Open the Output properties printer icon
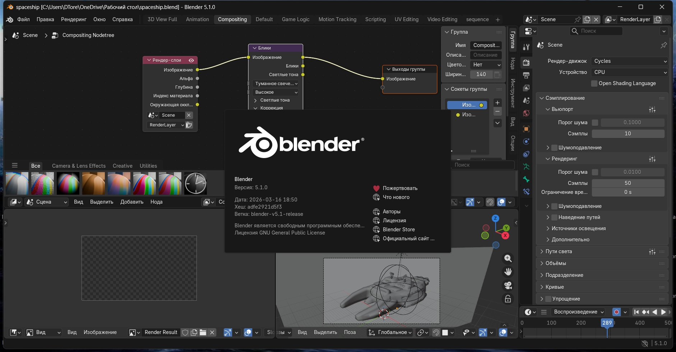This screenshot has width=676, height=352. click(526, 75)
